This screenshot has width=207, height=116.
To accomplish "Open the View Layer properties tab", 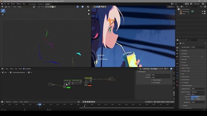I will (x=177, y=53).
